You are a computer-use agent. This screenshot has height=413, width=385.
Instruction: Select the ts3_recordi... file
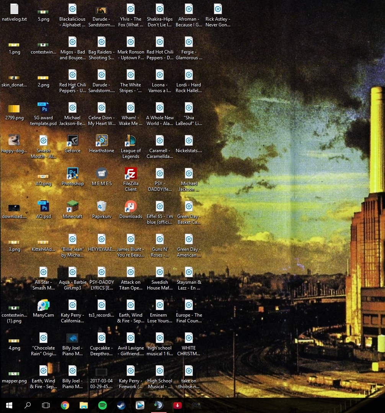pyautogui.click(x=102, y=308)
